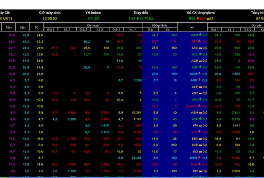This screenshot has height=178, width=264.
Task: Click the yellow flat marker beside BBC
Action: (200, 139)
